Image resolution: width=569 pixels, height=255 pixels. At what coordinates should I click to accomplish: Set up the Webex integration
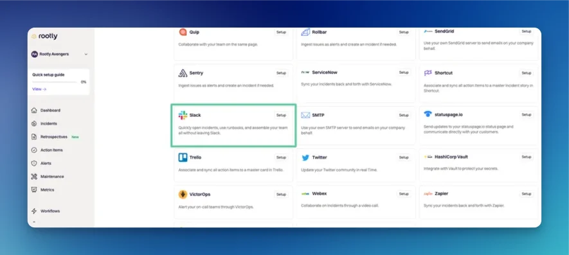404,194
